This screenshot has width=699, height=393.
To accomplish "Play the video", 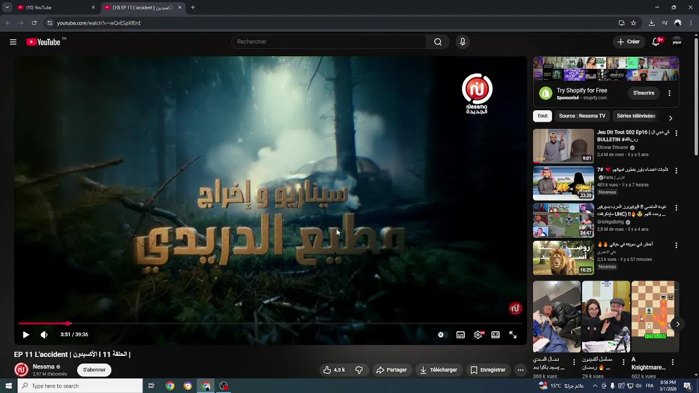I will (26, 335).
